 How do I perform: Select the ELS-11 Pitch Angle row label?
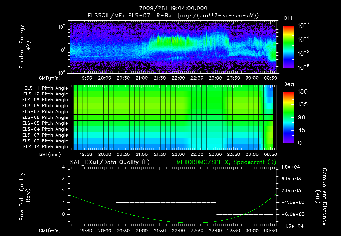point(46,88)
